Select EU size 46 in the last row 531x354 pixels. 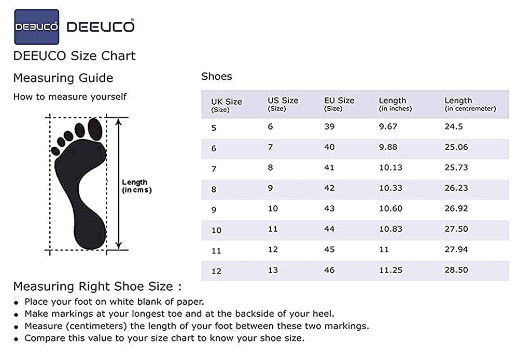point(329,270)
